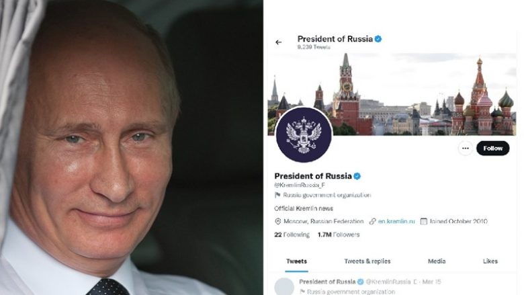The width and height of the screenshot is (524, 295).
Task: Click the calendar joined date icon
Action: 423,221
